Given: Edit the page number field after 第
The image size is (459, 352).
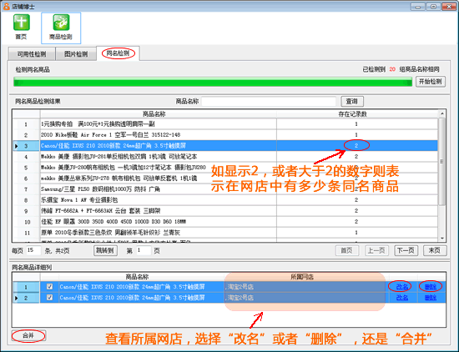Looking at the screenshot, I should pyautogui.click(x=144, y=250).
